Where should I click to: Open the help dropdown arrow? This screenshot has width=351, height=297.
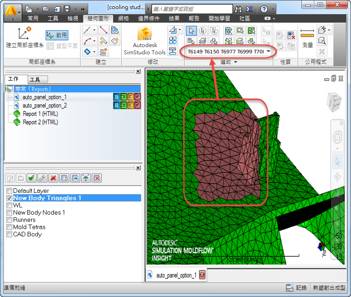(x=273, y=9)
